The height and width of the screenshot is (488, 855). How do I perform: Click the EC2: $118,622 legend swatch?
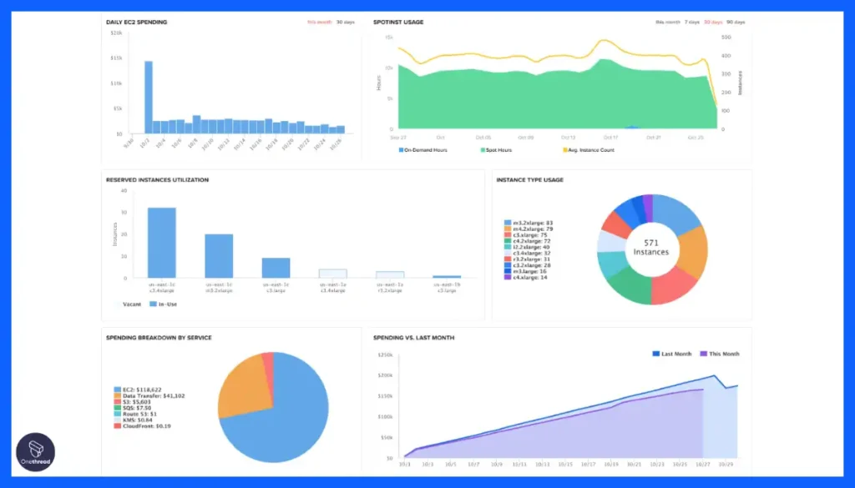tap(117, 390)
